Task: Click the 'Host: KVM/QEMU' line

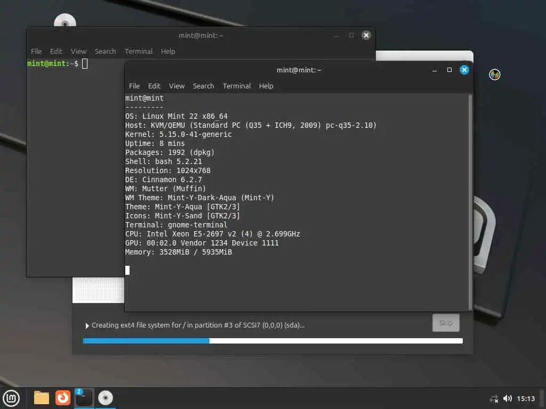Action: click(251, 125)
